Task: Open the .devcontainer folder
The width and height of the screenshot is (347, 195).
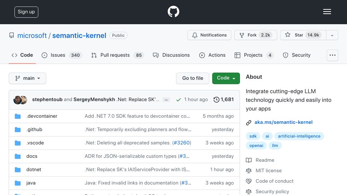Action: pos(42,116)
